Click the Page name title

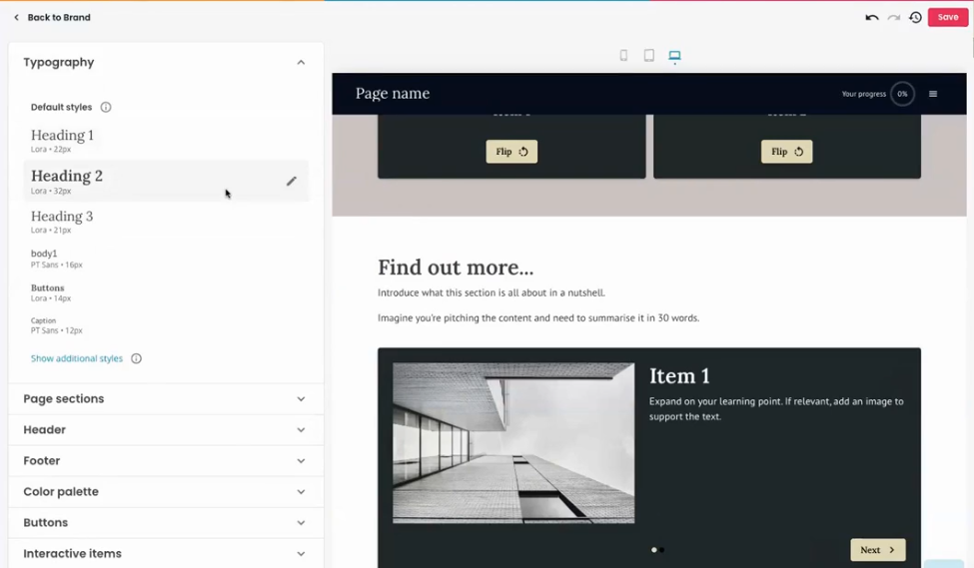pos(393,93)
